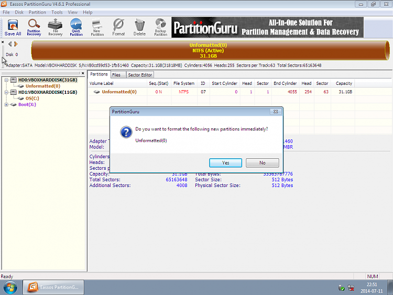
Task: Select Boot(X:) in the tree
Action: point(27,104)
